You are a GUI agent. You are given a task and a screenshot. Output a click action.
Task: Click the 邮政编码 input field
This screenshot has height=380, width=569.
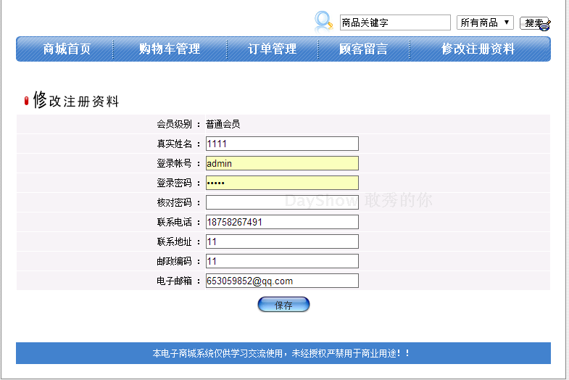point(282,261)
